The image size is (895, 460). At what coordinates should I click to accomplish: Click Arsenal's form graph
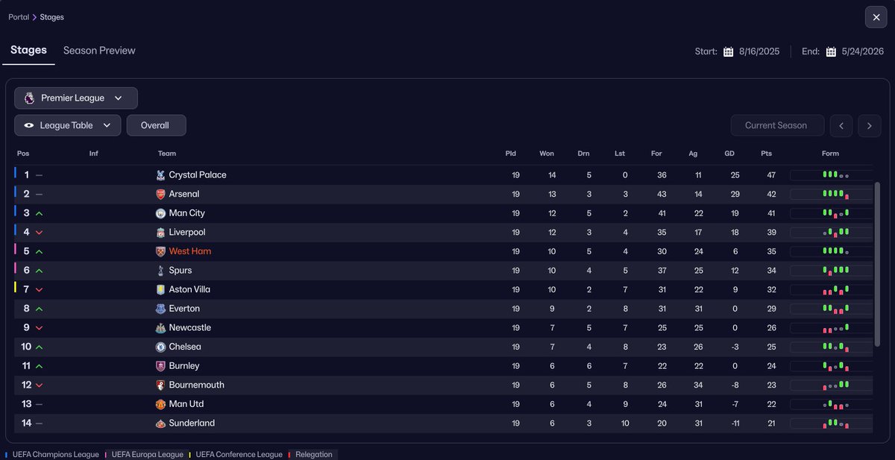830,193
